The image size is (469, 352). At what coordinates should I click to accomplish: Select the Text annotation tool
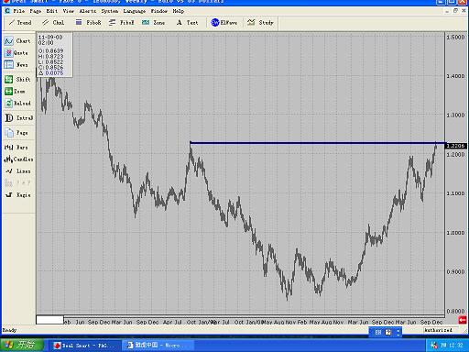click(187, 23)
